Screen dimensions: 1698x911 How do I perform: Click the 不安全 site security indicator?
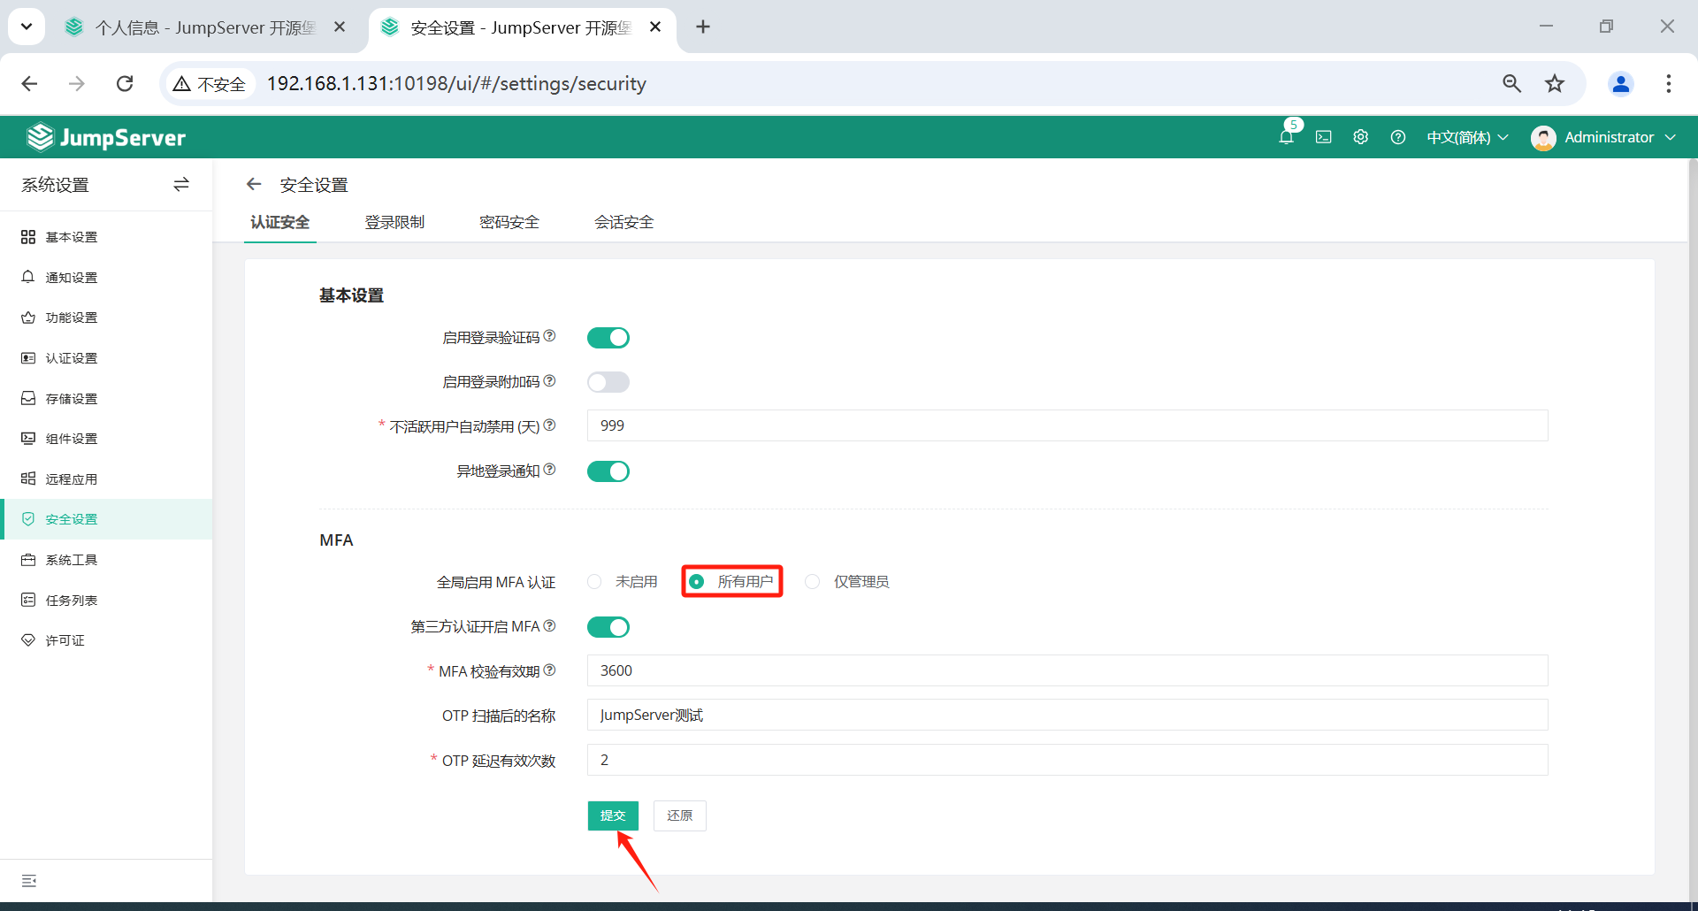point(210,84)
